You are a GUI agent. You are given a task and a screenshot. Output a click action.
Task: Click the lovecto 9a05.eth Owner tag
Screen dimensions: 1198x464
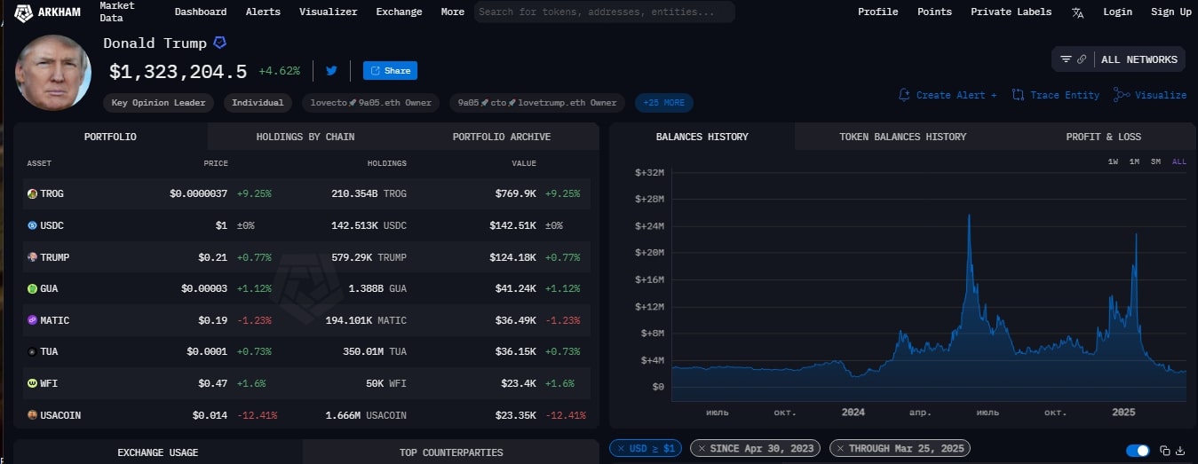(x=371, y=103)
